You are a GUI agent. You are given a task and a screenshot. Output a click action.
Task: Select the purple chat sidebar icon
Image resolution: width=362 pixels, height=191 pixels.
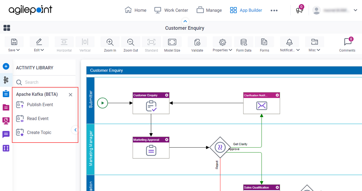tap(6, 134)
